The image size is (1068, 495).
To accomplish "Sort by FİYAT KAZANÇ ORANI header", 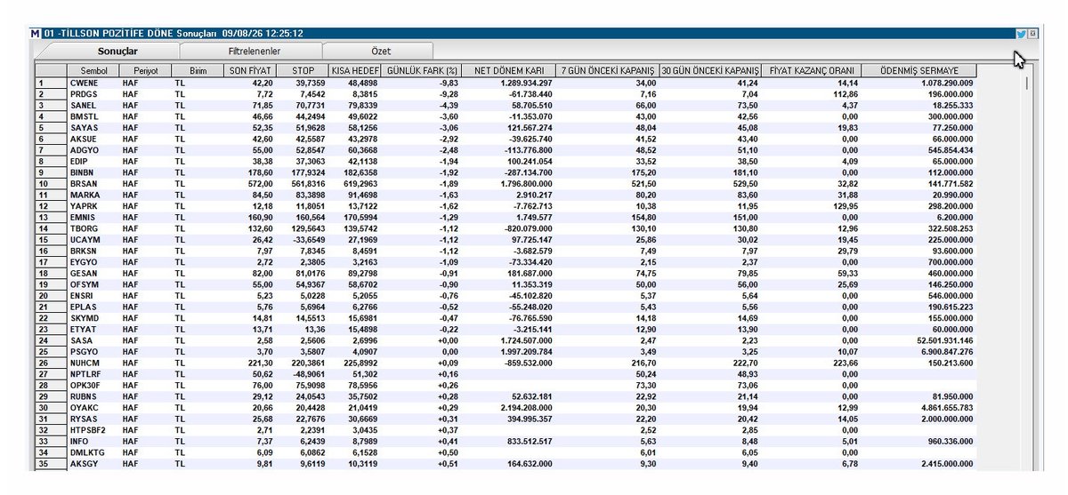I will coord(811,70).
